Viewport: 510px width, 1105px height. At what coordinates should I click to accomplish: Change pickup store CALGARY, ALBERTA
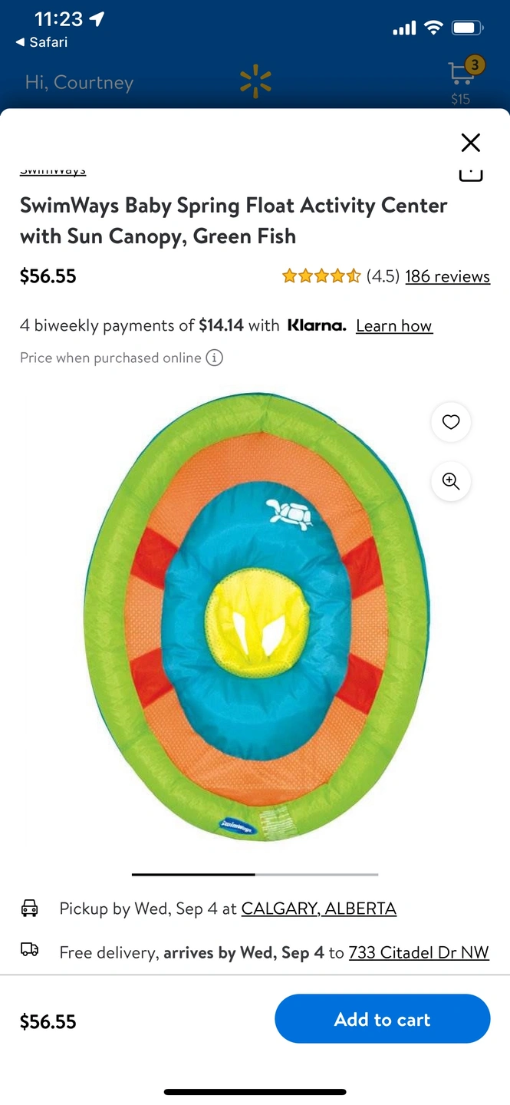tap(319, 909)
